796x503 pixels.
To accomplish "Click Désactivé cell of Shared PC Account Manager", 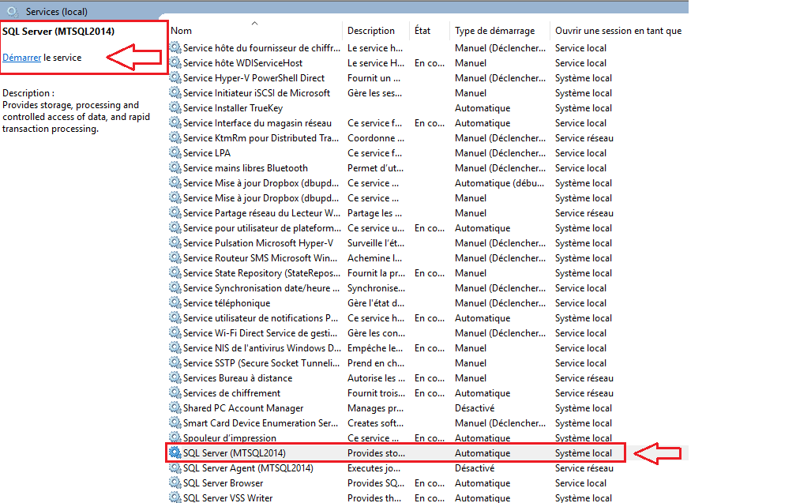I will tap(475, 408).
